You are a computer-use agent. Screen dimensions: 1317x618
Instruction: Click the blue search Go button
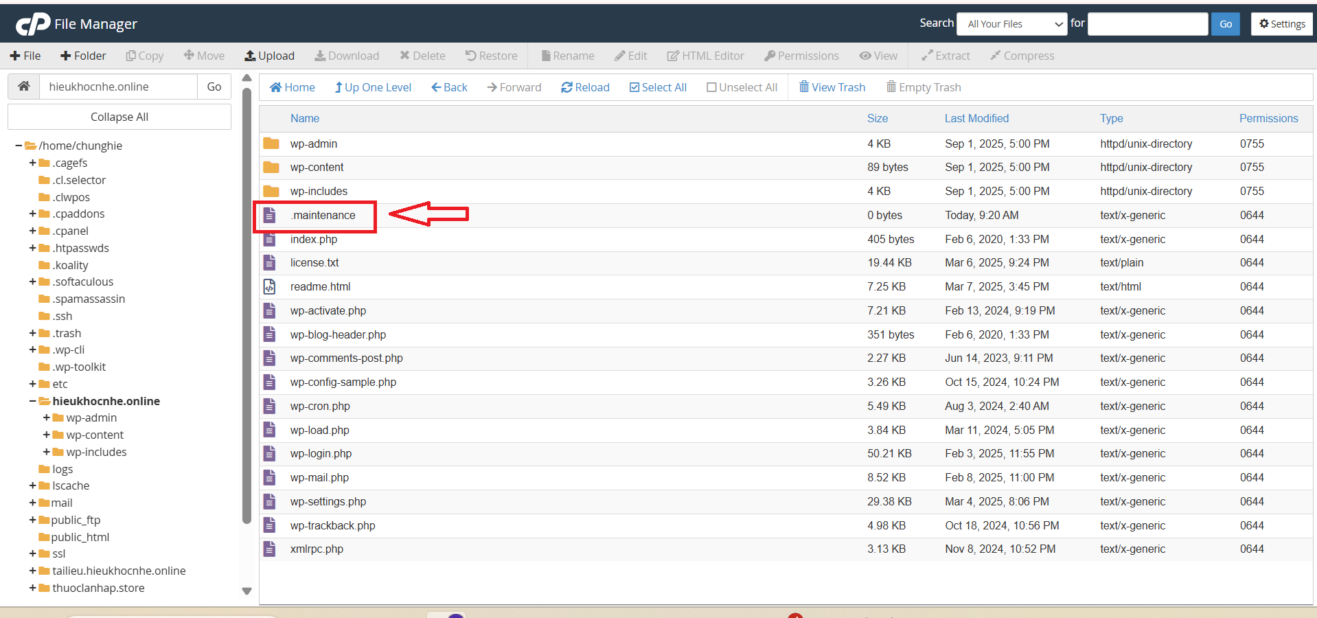click(x=1225, y=24)
